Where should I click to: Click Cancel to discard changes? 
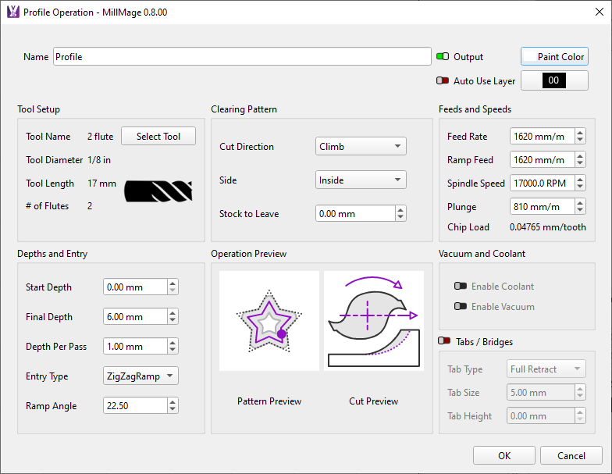click(571, 456)
